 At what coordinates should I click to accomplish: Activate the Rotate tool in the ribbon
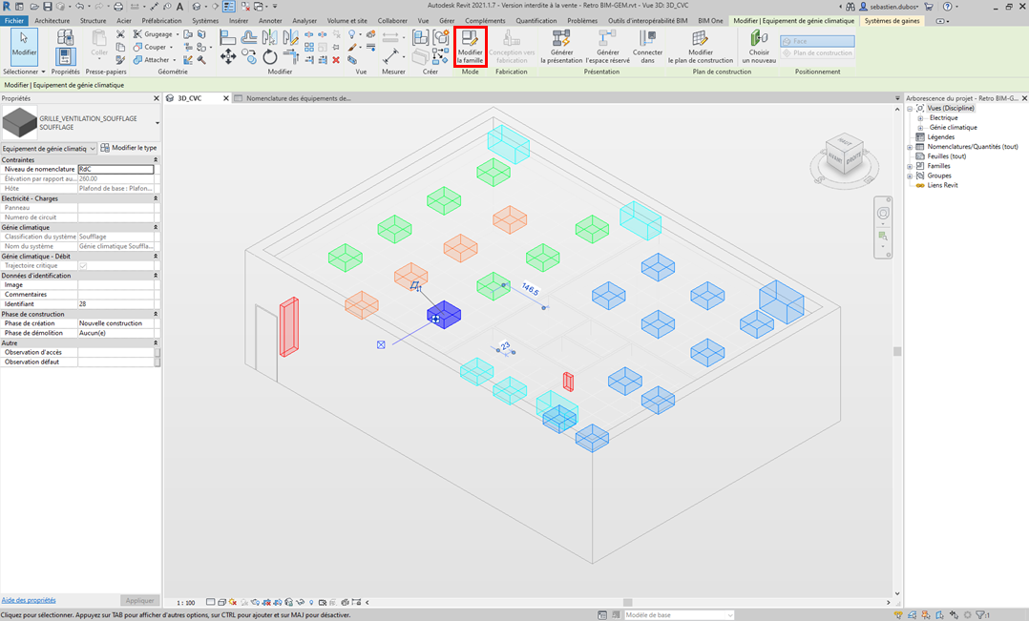point(270,58)
